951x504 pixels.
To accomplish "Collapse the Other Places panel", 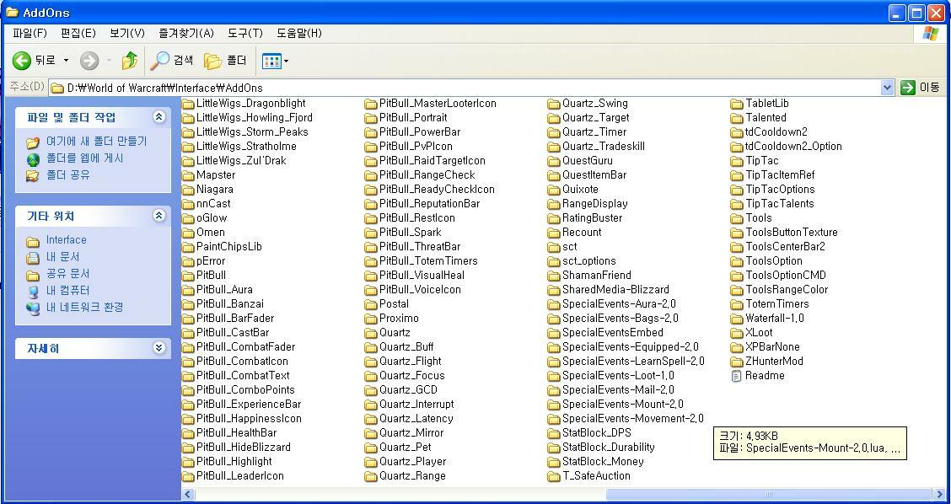I will (x=158, y=216).
